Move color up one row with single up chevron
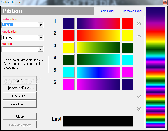The height and width of the screenshot is (131, 168). click(139, 36)
